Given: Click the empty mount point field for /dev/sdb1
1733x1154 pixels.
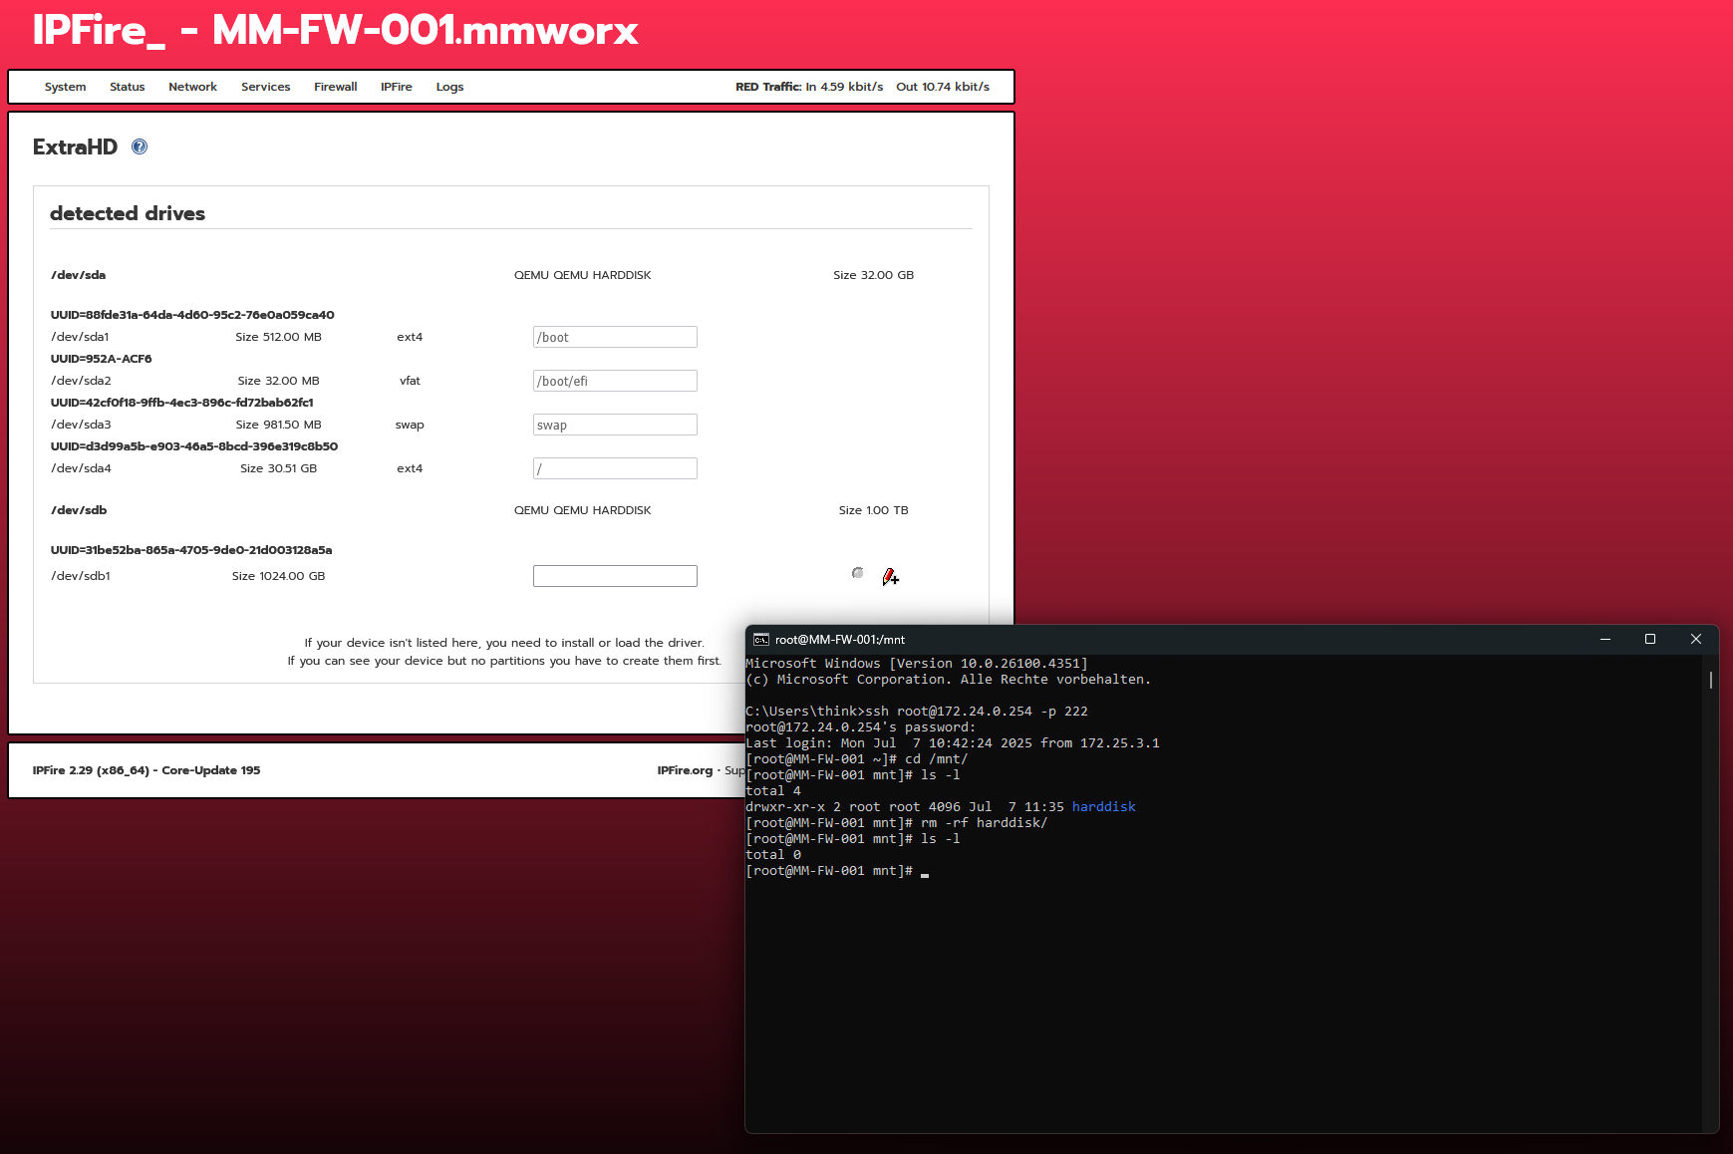Looking at the screenshot, I should (615, 576).
